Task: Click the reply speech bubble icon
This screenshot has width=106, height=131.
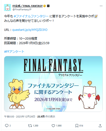Action: [x=7, y=125]
